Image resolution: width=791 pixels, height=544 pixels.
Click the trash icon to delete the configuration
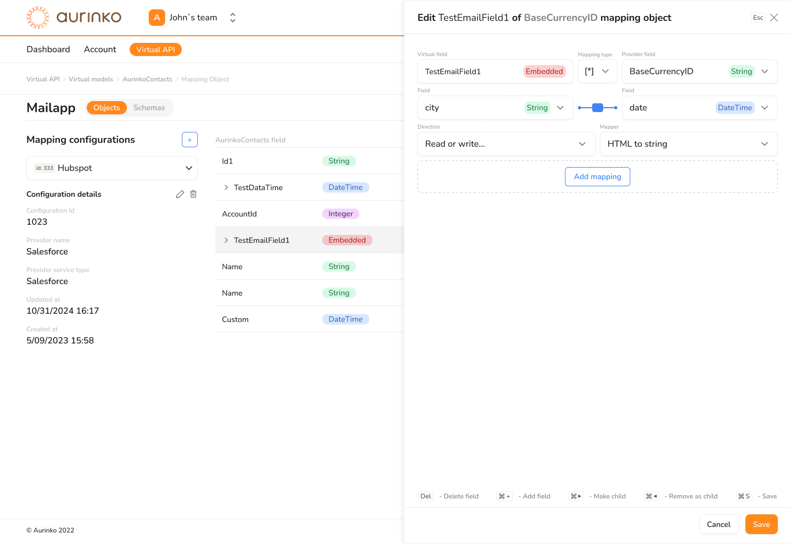click(193, 194)
